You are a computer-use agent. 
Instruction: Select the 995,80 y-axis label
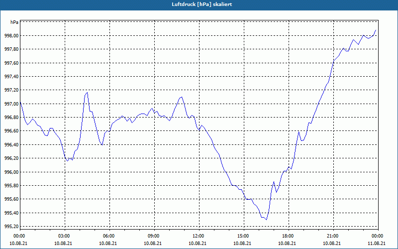coord(11,185)
